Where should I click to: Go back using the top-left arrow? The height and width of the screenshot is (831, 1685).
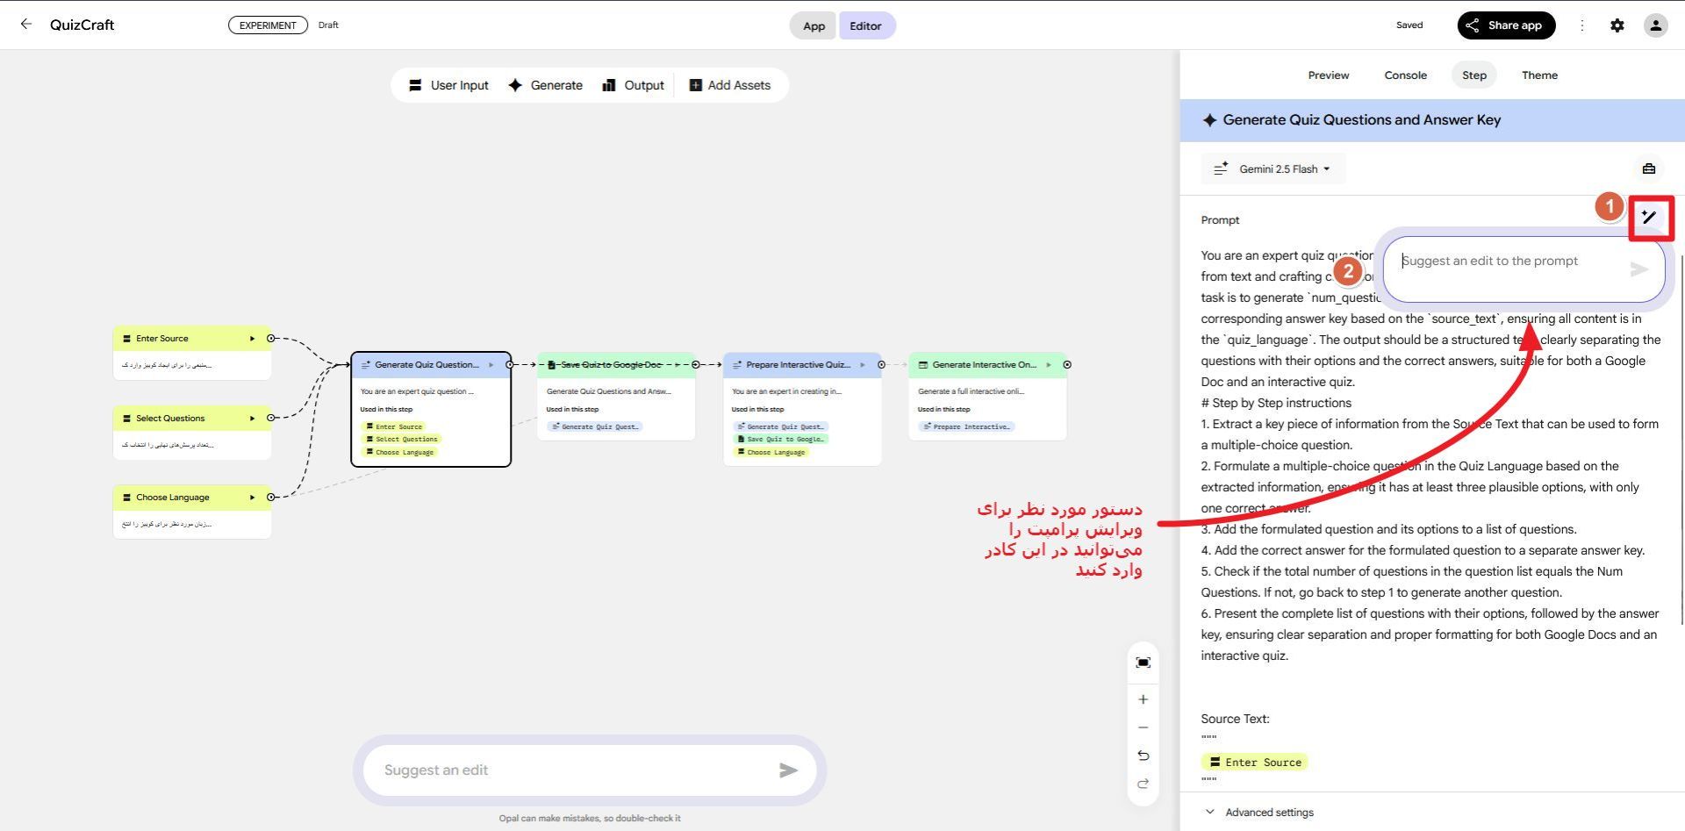click(x=26, y=25)
